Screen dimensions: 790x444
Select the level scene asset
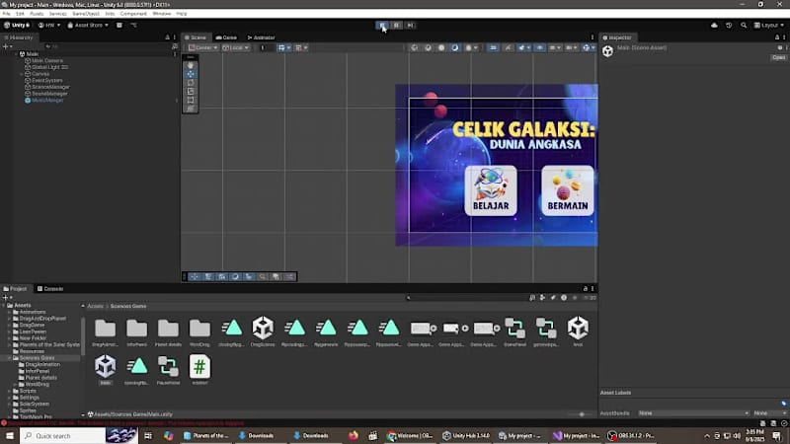(578, 333)
